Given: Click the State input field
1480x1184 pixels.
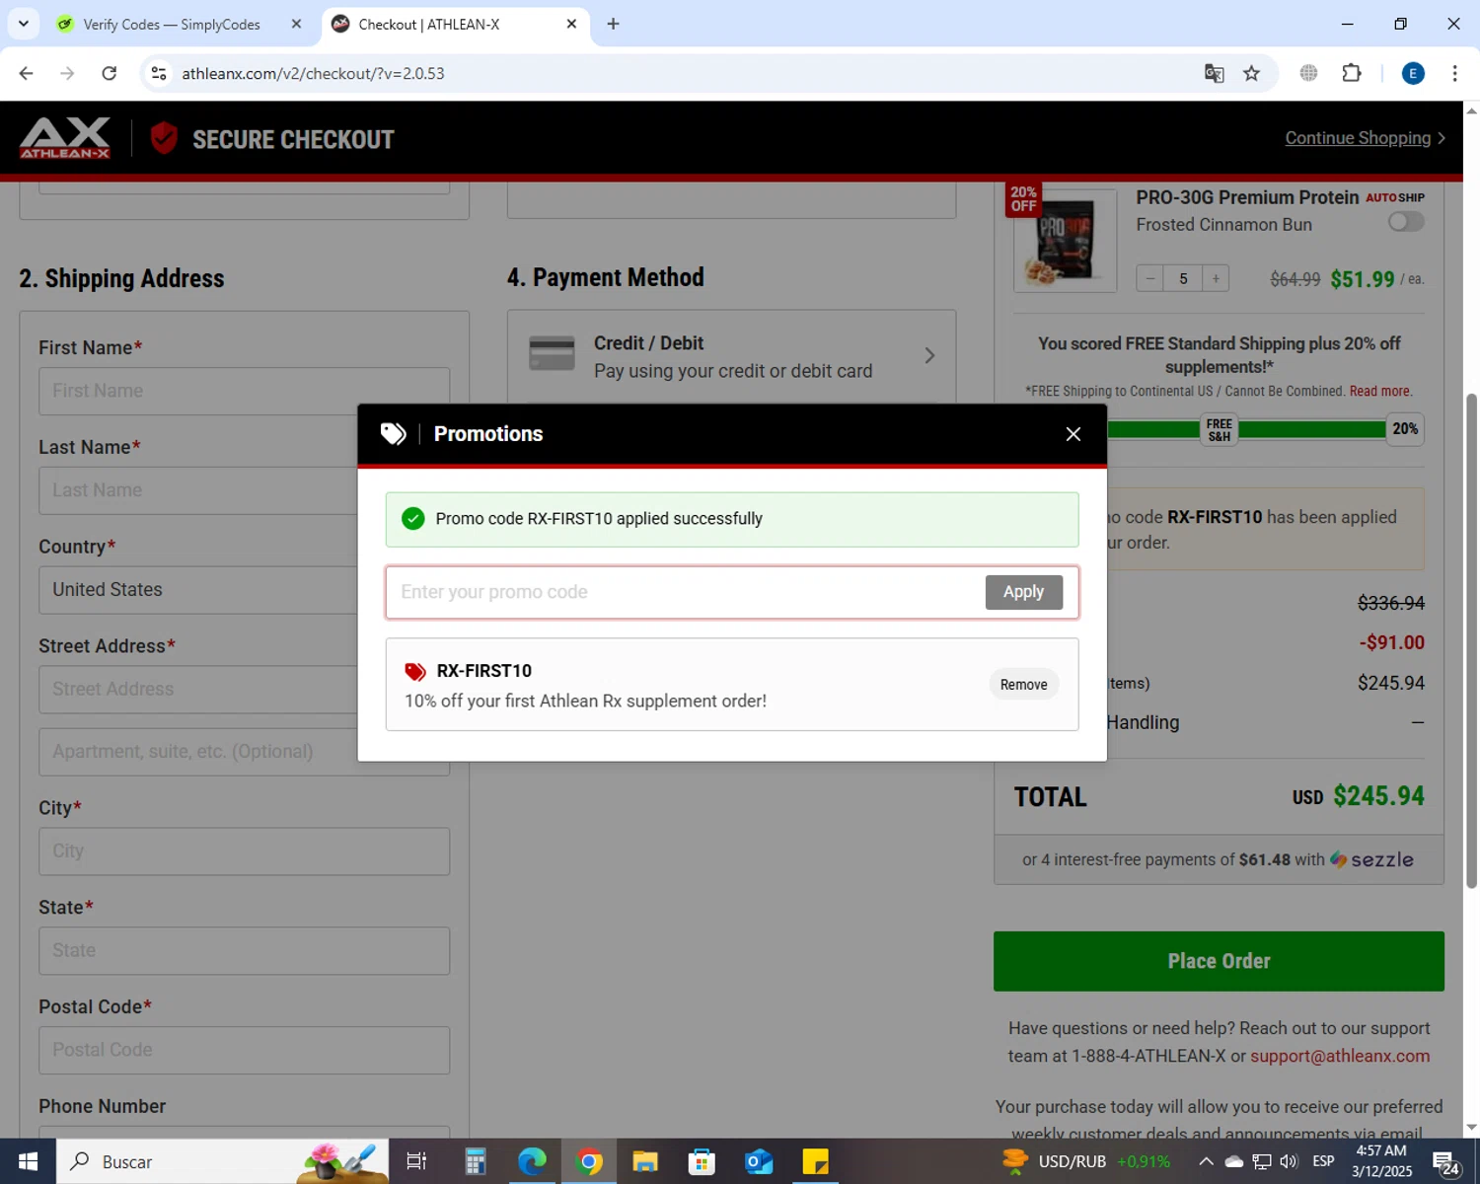Looking at the screenshot, I should click(244, 951).
